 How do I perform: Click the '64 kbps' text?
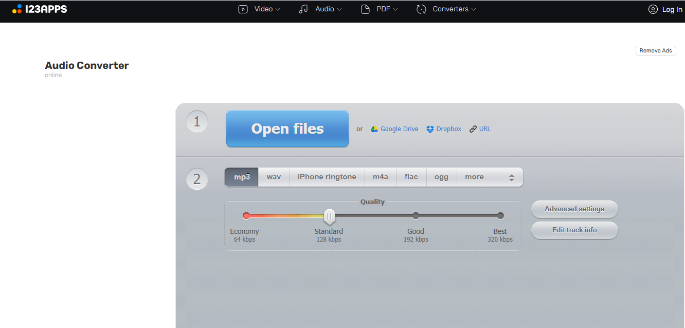tap(244, 240)
